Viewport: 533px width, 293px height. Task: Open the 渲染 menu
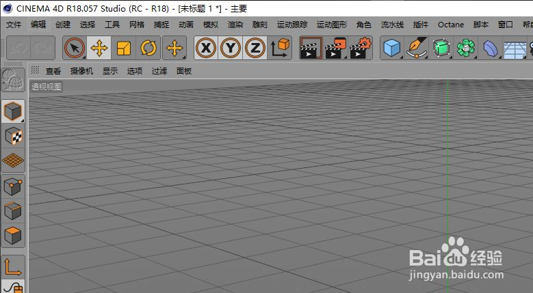(x=235, y=25)
